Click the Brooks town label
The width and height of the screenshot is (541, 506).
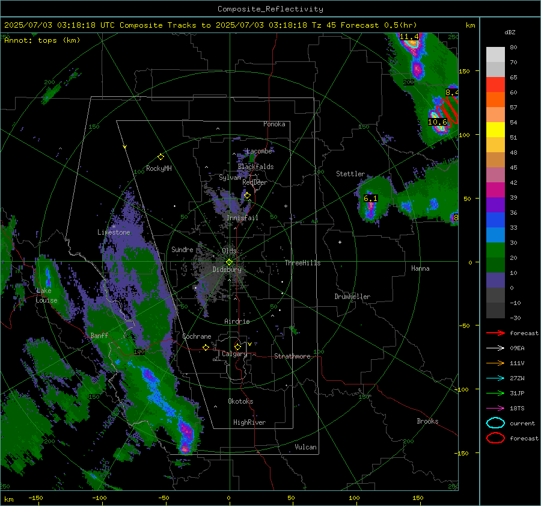(x=427, y=421)
